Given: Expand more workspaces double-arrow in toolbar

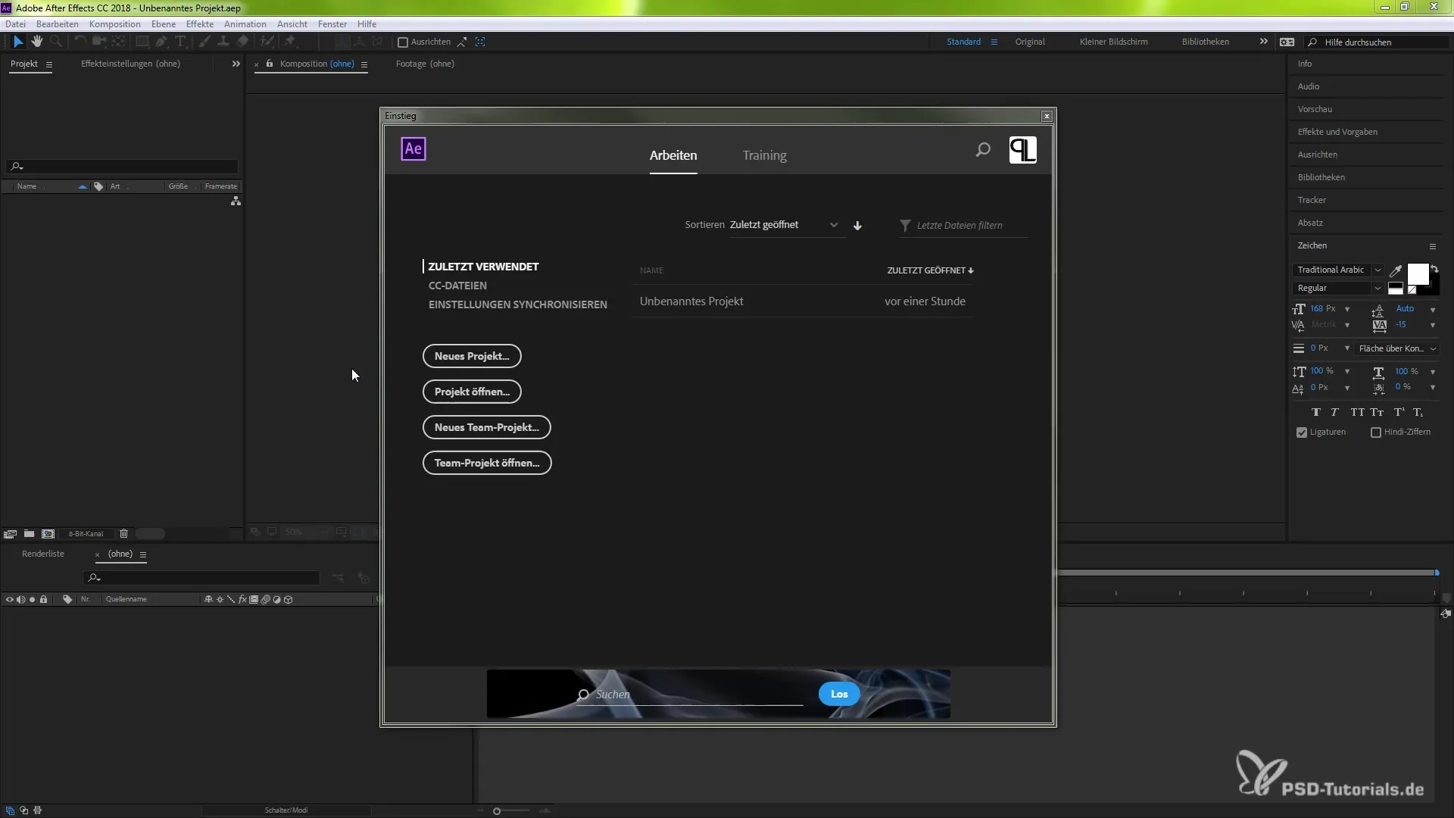Looking at the screenshot, I should [1264, 42].
